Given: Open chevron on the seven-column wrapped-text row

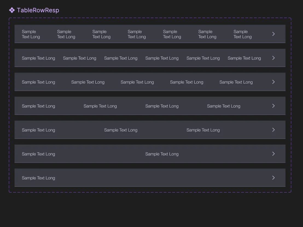Looking at the screenshot, I should point(273,34).
